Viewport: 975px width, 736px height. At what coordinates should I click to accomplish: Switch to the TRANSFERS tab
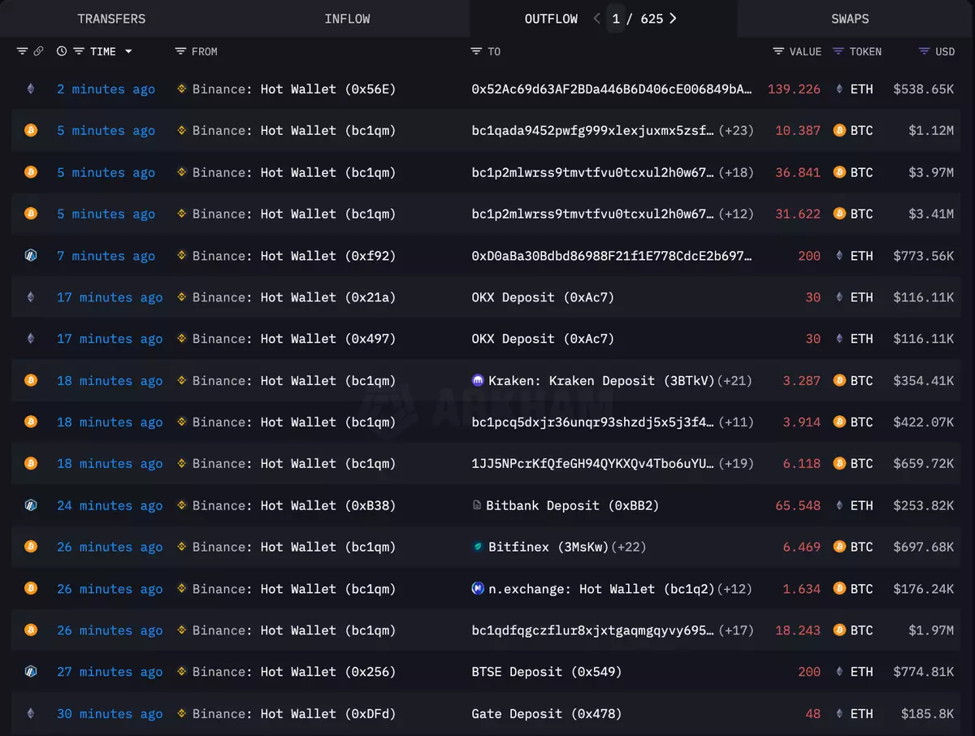tap(111, 19)
